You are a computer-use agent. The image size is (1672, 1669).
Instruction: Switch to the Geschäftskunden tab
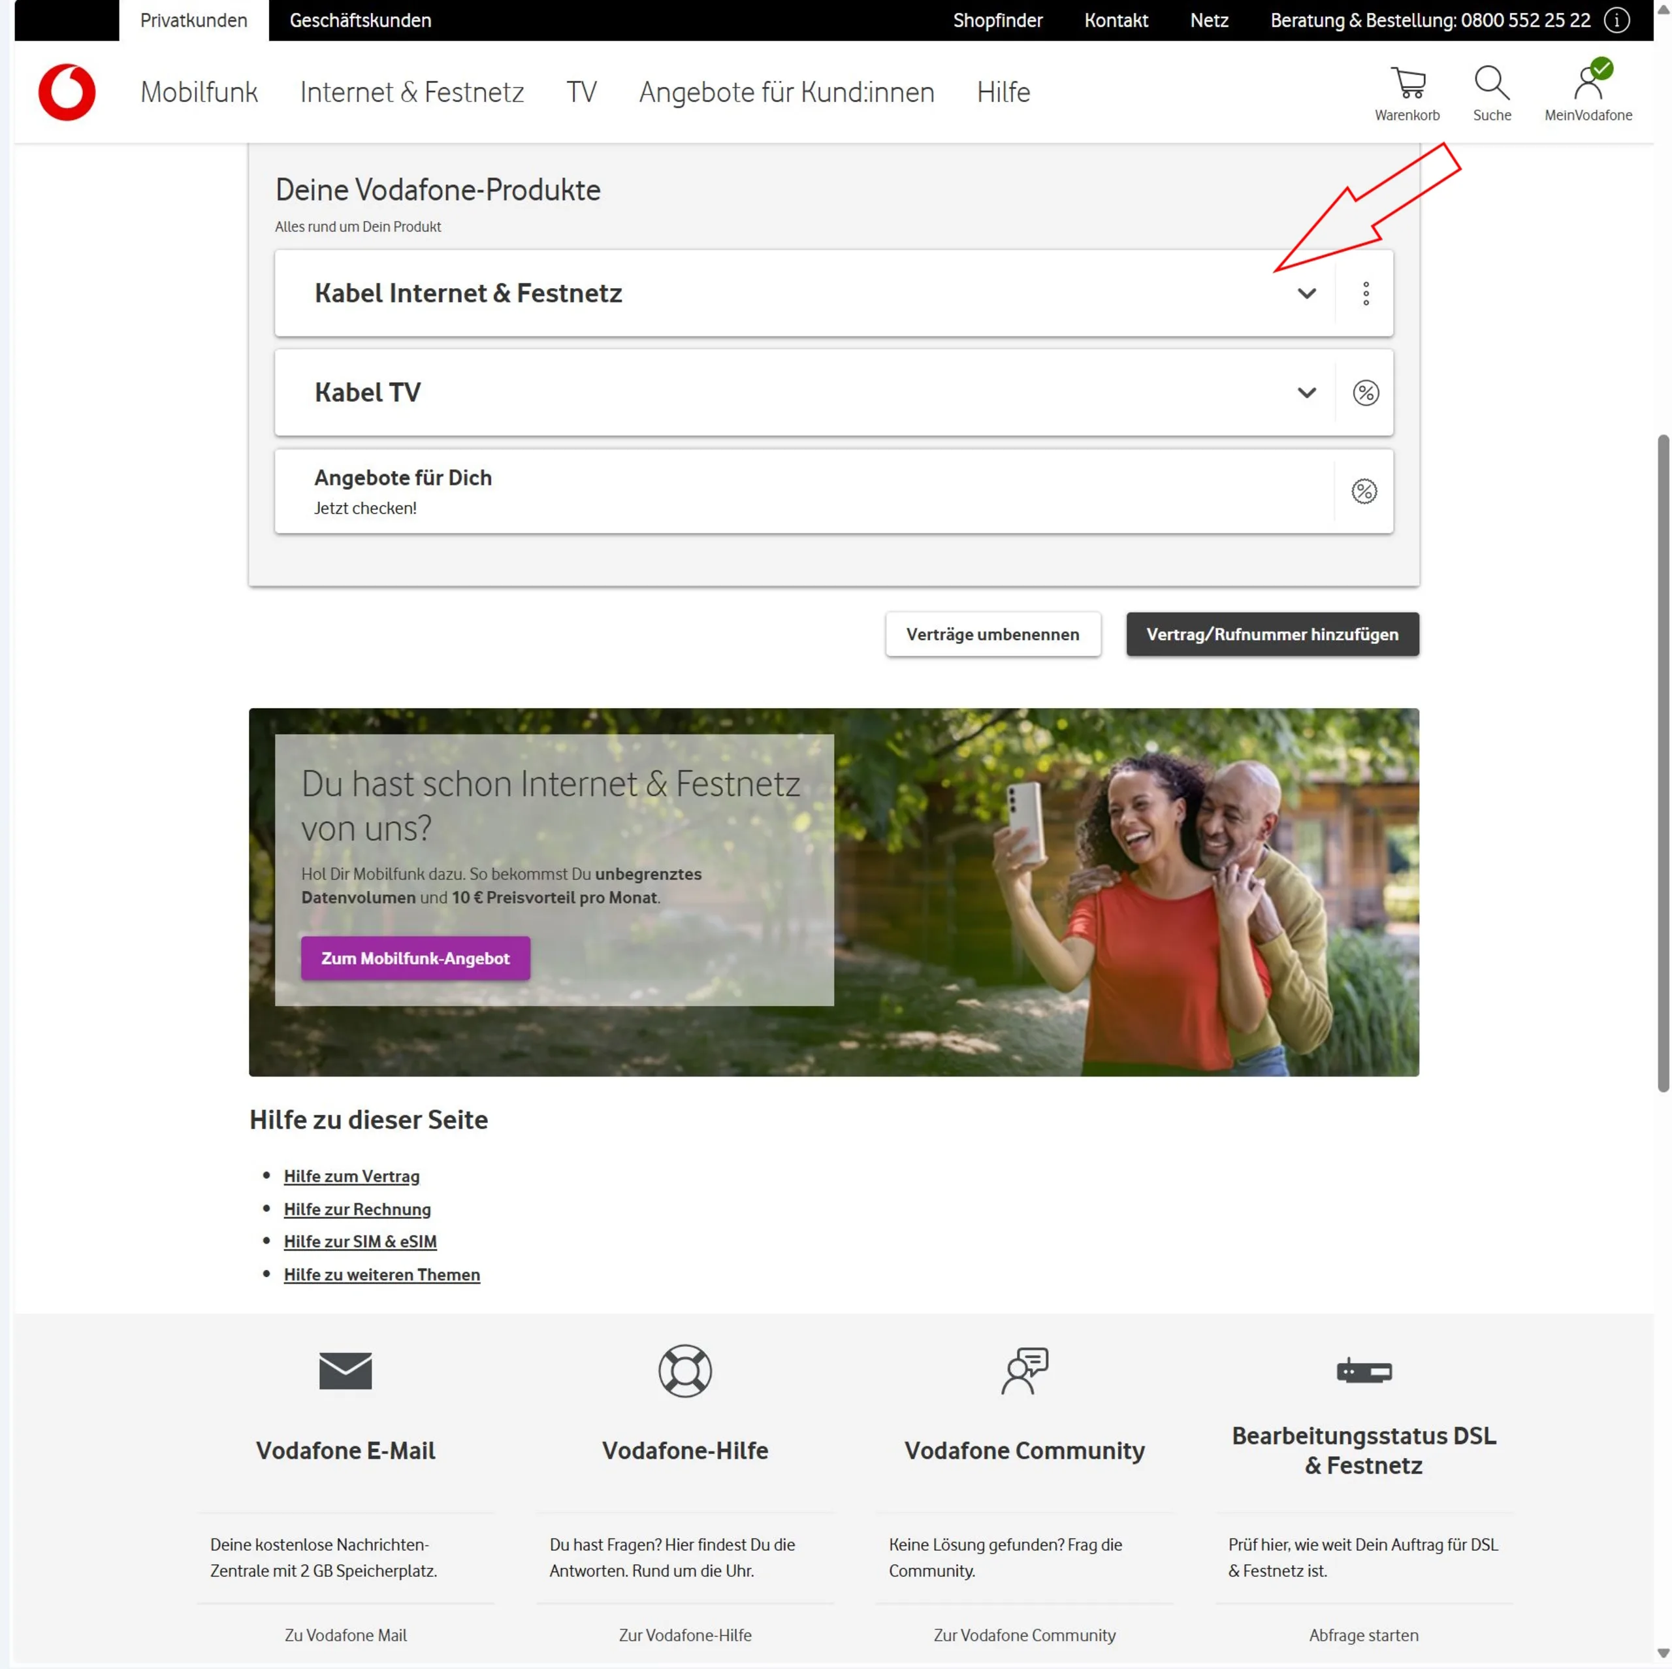tap(360, 21)
